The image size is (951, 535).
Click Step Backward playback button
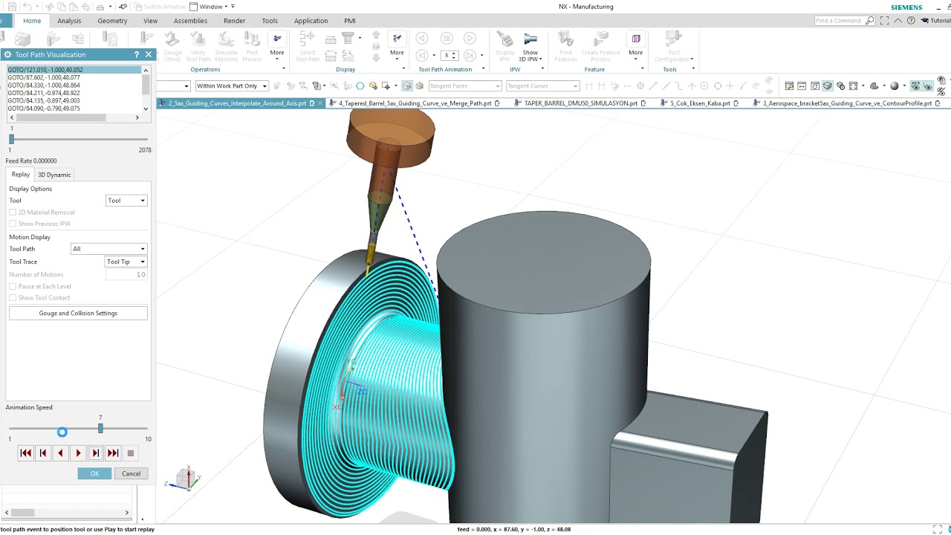coord(43,453)
